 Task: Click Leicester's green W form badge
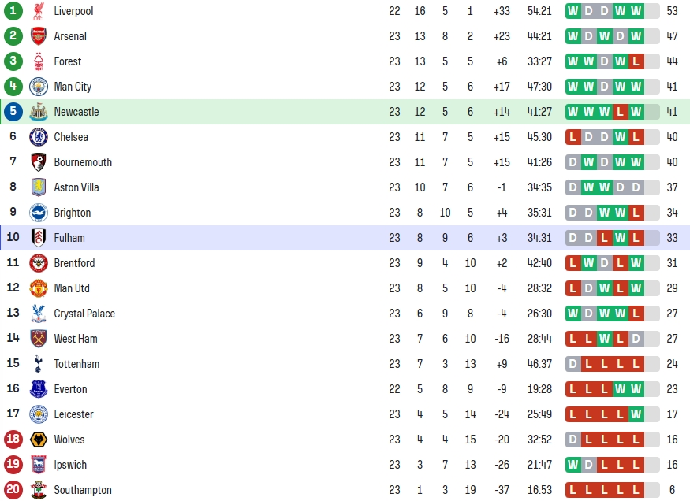(x=636, y=414)
